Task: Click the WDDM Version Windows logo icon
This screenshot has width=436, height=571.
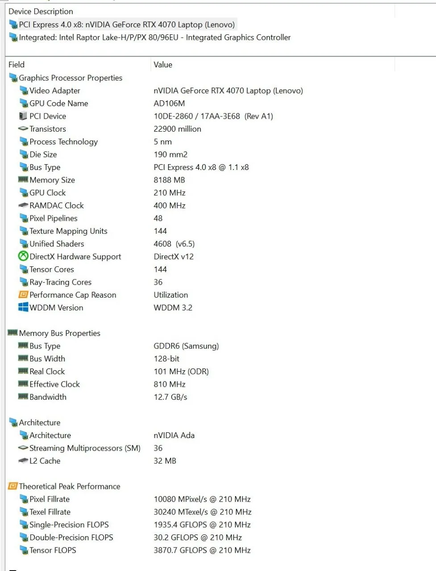Action: pos(23,307)
